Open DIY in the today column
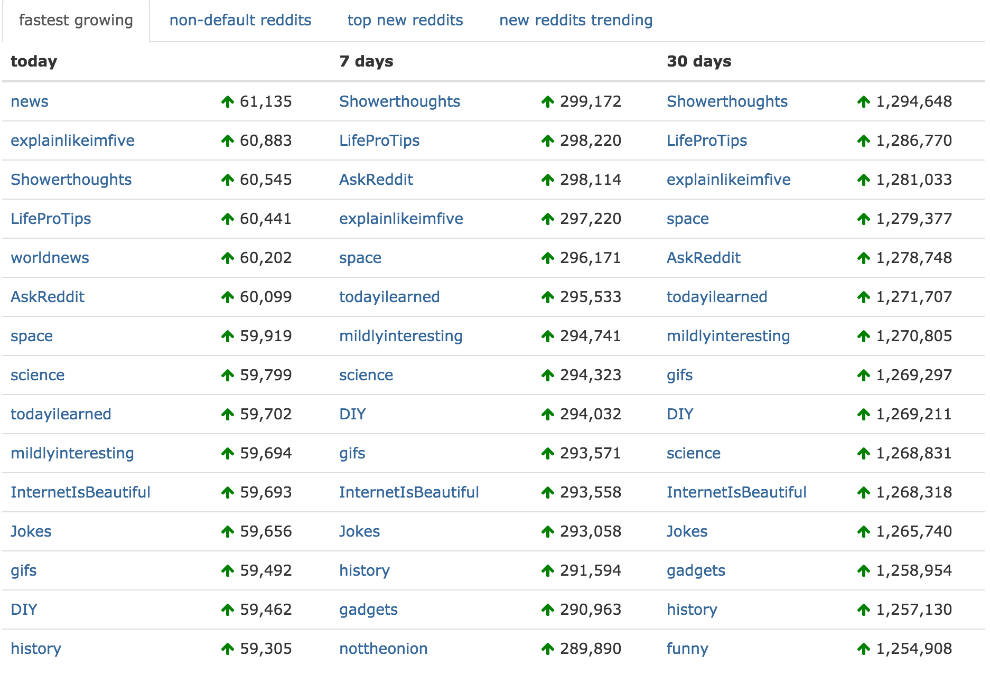The image size is (990, 675). click(x=24, y=610)
